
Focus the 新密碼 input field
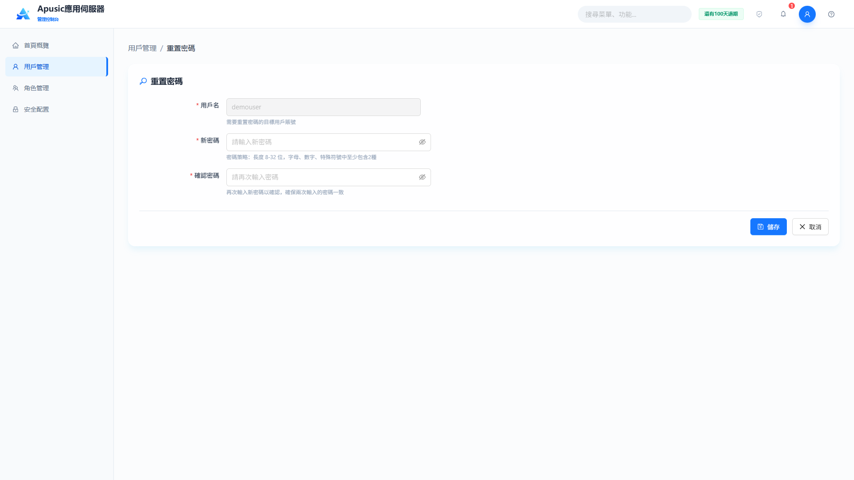click(x=328, y=142)
